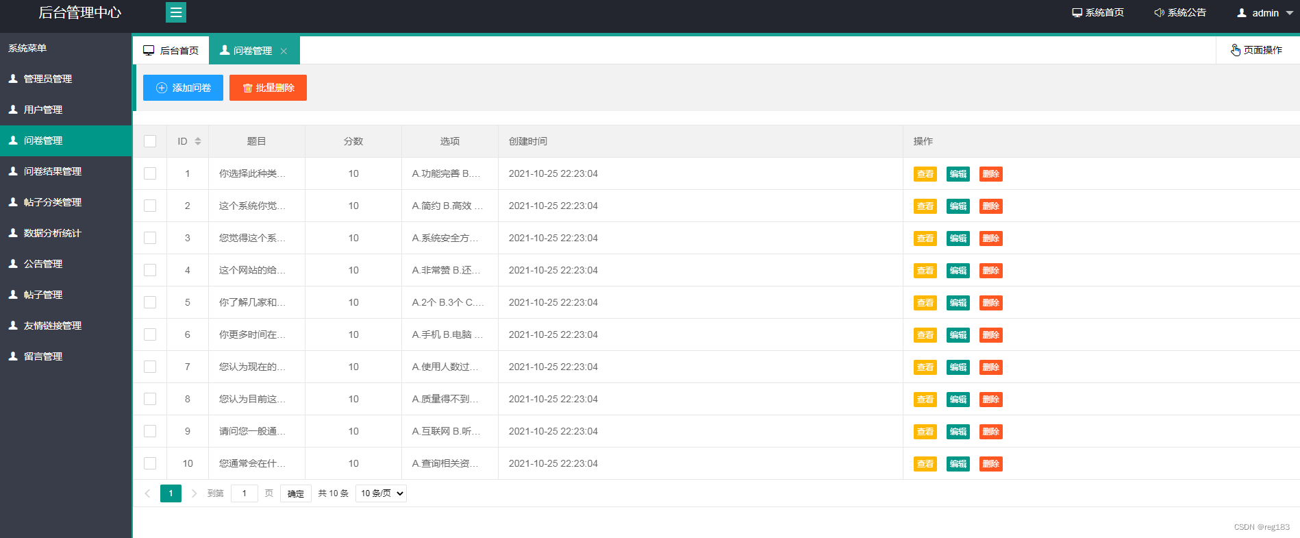Toggle the sidebar with the hamburger menu icon
Viewport: 1300px width, 538px height.
pyautogui.click(x=176, y=12)
